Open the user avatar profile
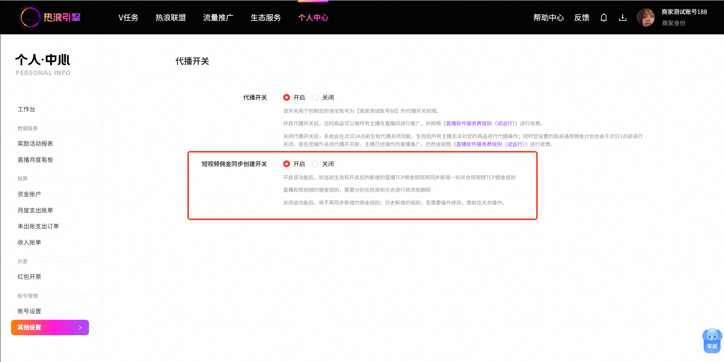Viewport: 724px width, 362px height. (x=646, y=17)
